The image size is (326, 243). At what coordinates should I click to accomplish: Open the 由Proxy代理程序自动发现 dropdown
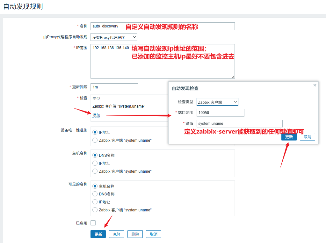[114, 37]
